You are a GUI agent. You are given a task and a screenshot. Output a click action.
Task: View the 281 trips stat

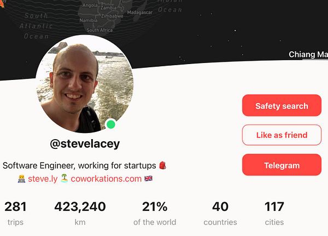click(15, 213)
